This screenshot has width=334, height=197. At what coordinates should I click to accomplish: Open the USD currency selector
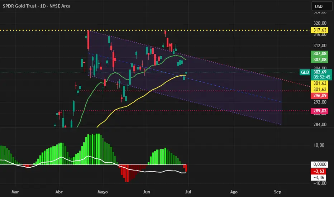point(322,6)
